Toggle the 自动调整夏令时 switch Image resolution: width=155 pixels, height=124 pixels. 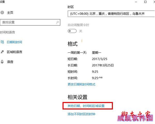click(x=72, y=31)
